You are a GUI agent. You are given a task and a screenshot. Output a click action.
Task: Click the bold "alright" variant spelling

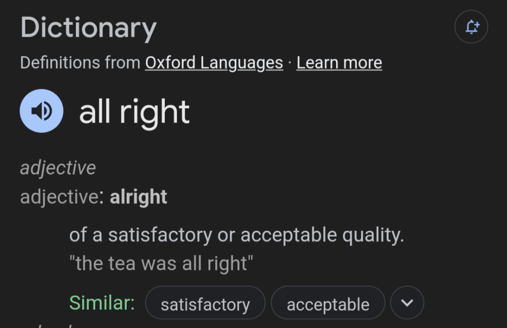[138, 196]
